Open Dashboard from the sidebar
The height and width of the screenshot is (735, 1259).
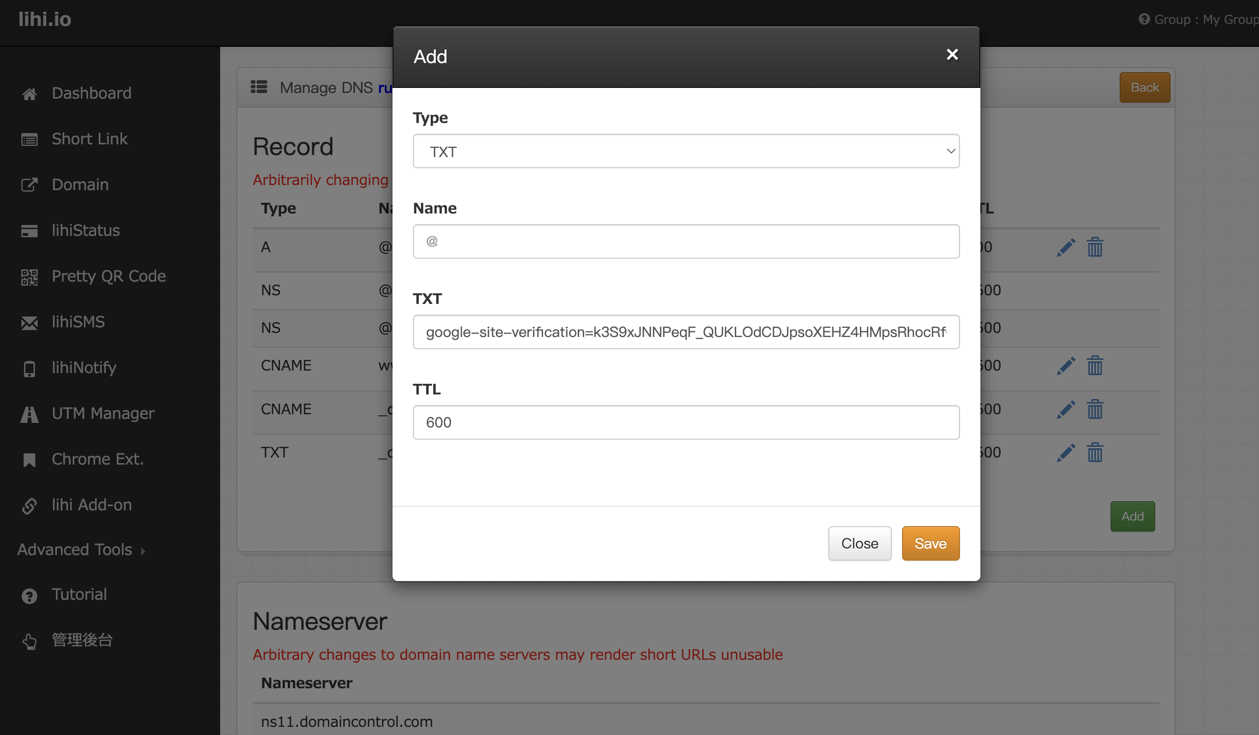92,93
